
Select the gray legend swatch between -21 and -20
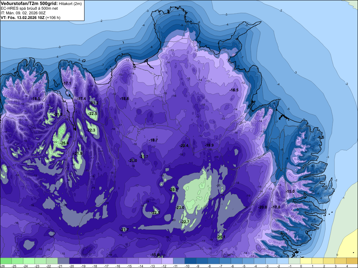coord(63,261)
